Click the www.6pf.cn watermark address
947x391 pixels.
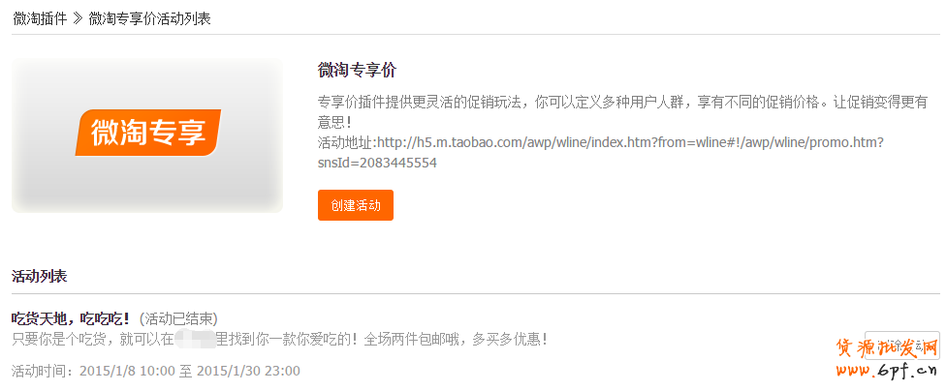[887, 369]
